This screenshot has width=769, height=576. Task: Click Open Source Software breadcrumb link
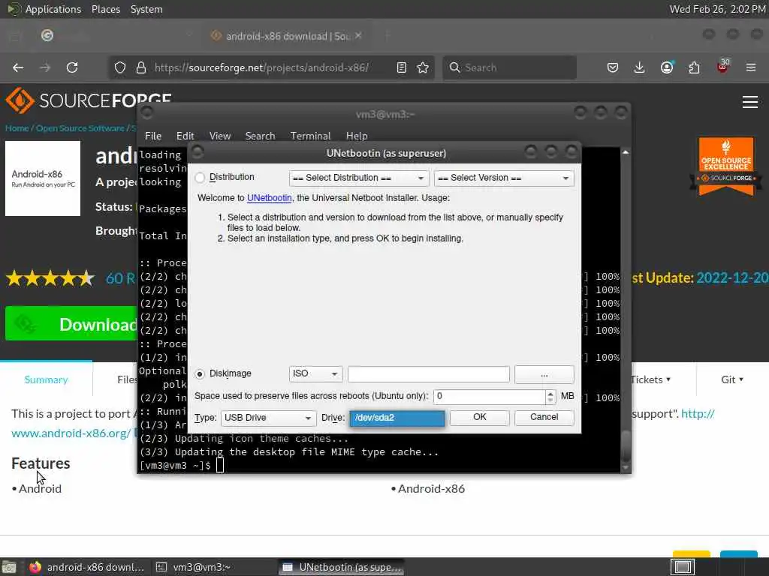coord(80,128)
